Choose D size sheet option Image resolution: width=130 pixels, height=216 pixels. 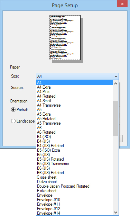pyautogui.click(x=74, y=182)
